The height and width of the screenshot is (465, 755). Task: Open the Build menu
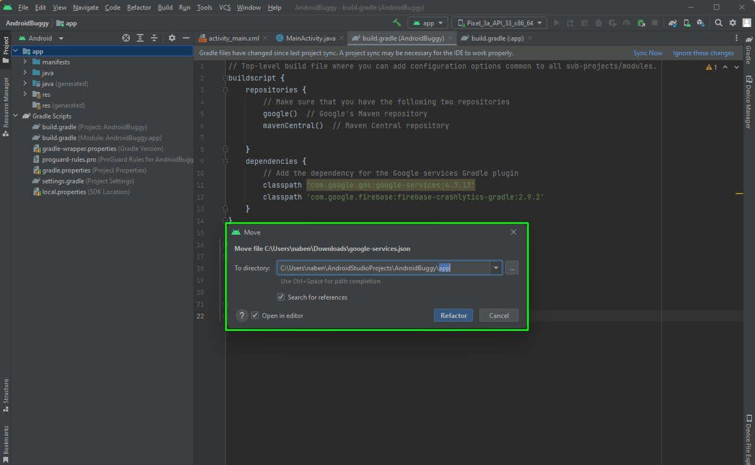point(165,8)
